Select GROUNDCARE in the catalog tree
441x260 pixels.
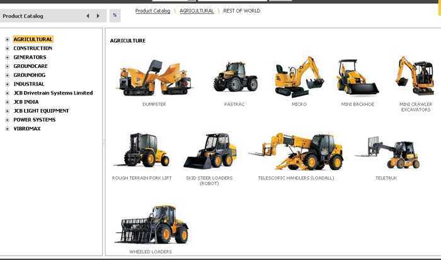[x=30, y=66]
